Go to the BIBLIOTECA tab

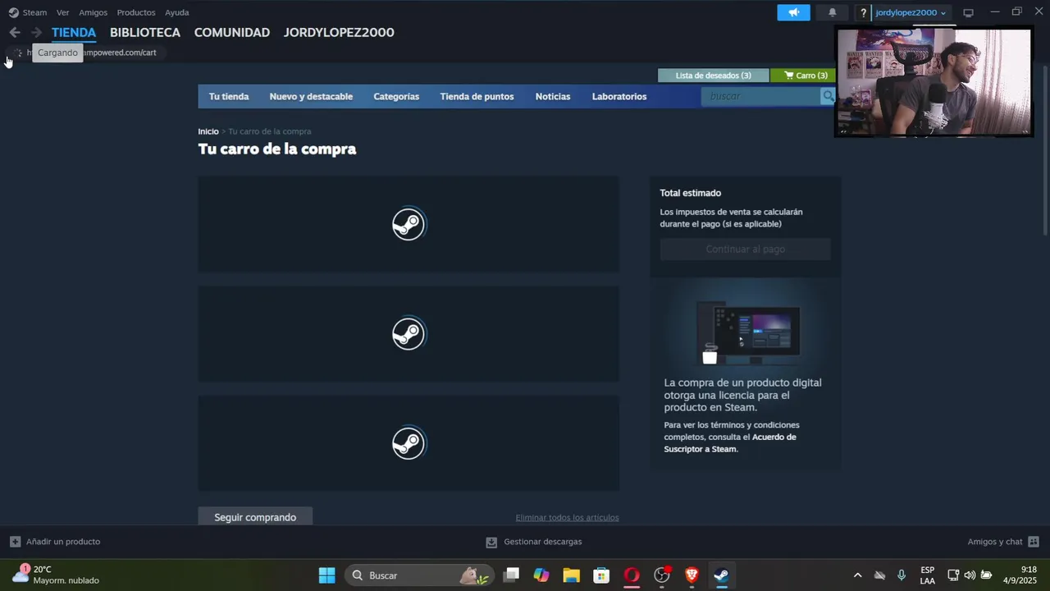[x=145, y=32]
